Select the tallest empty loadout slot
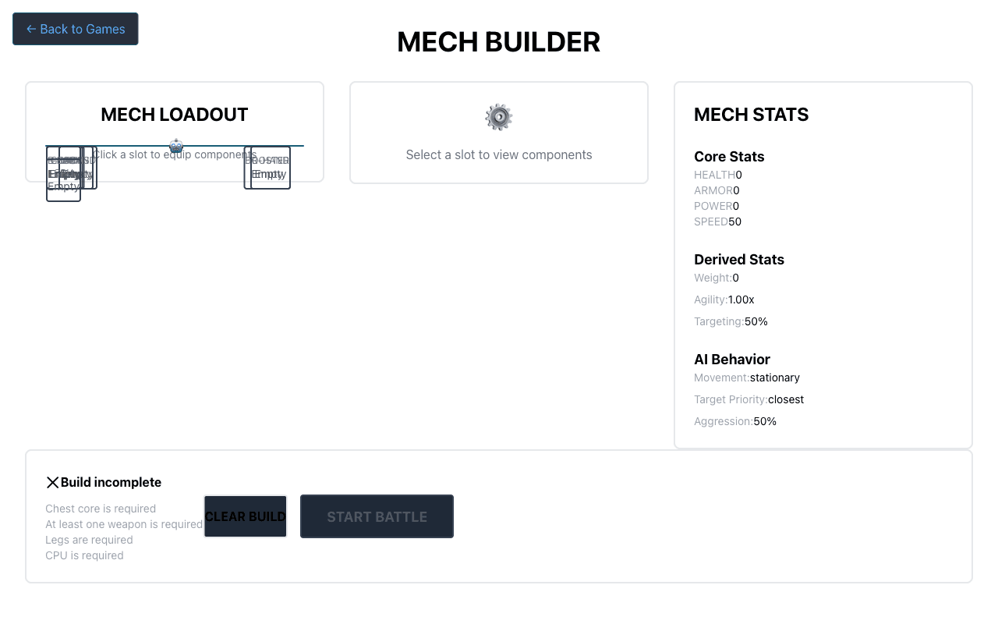Image resolution: width=998 pixels, height=624 pixels. pos(63,195)
